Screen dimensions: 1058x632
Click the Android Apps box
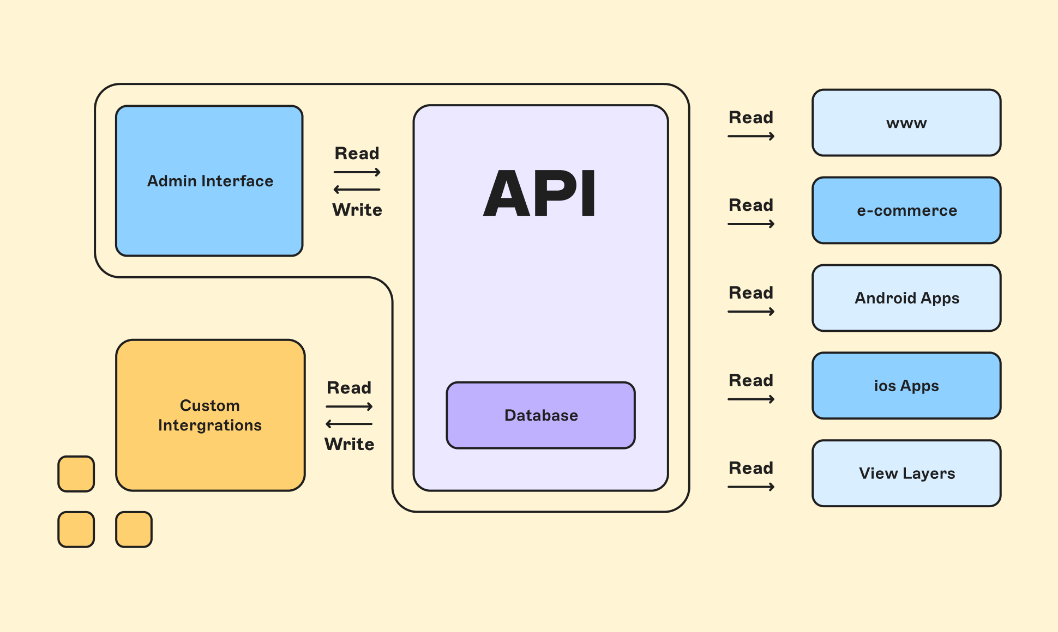(x=906, y=298)
